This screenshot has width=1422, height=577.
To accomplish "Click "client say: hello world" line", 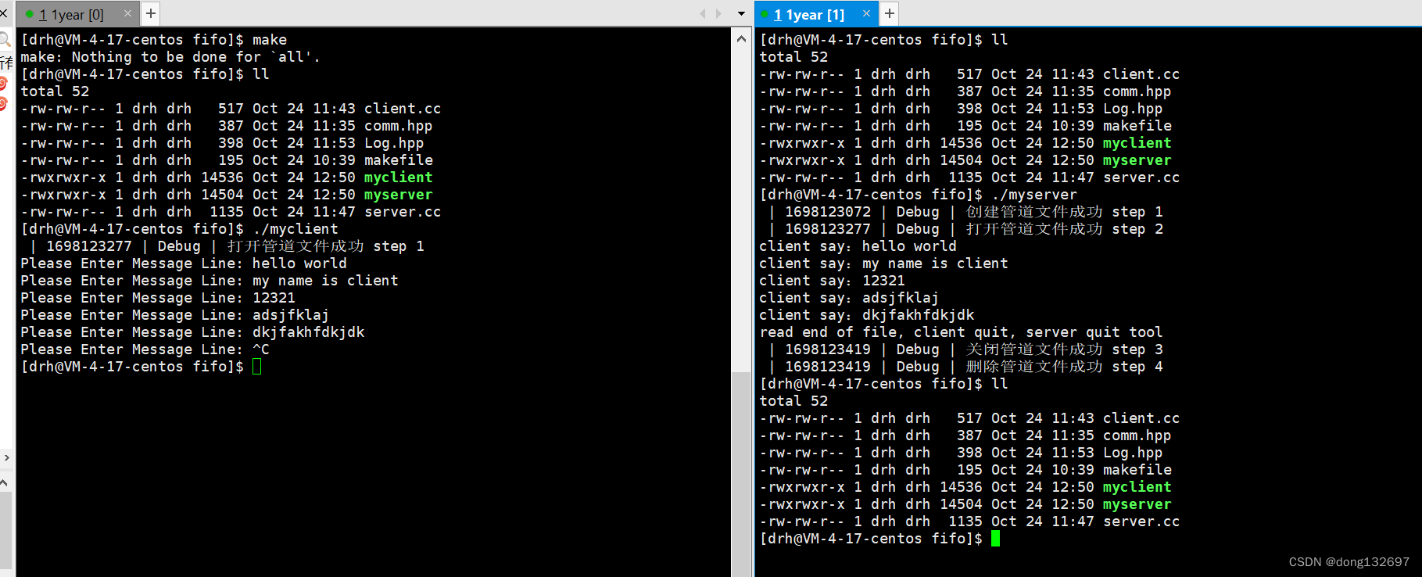I will (x=858, y=246).
